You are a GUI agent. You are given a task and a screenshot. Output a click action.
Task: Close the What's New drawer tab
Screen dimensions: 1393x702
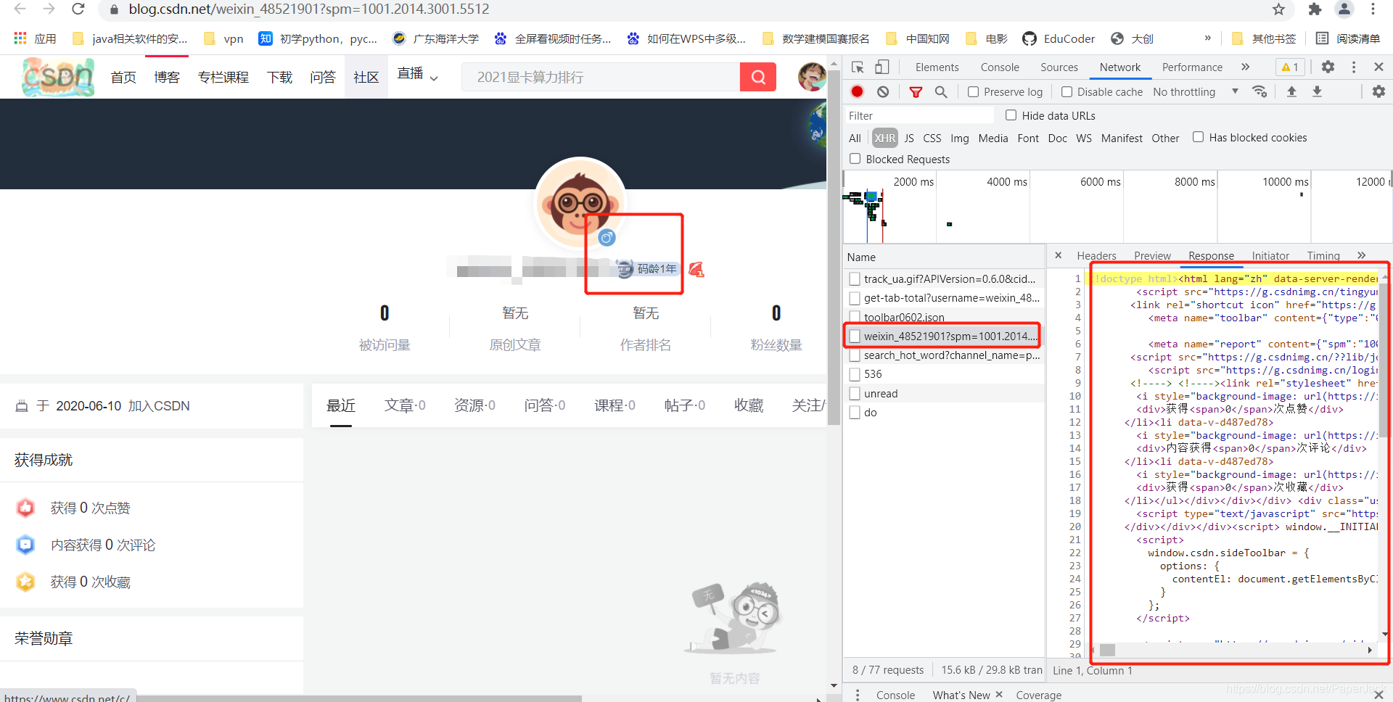(999, 694)
